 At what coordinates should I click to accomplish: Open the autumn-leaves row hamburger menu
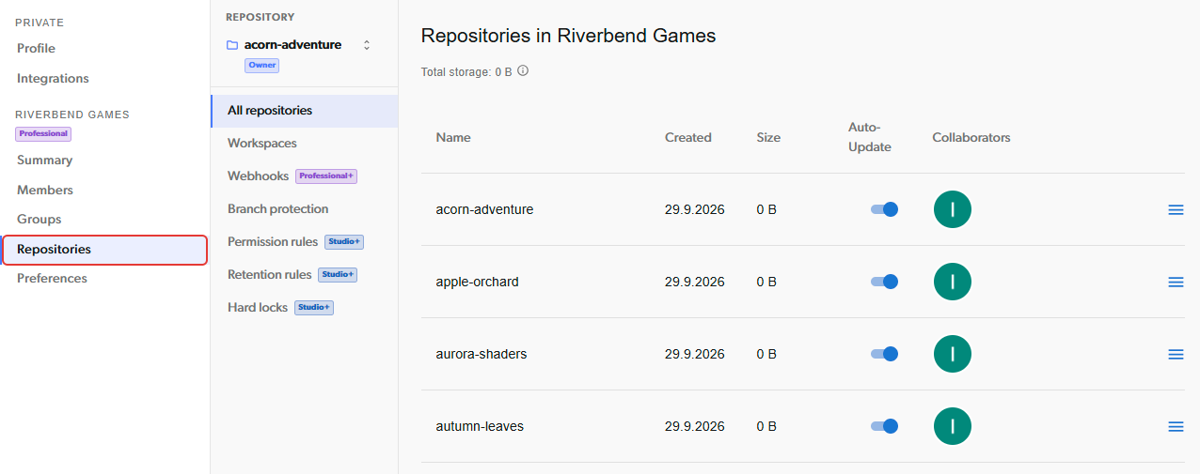point(1176,426)
